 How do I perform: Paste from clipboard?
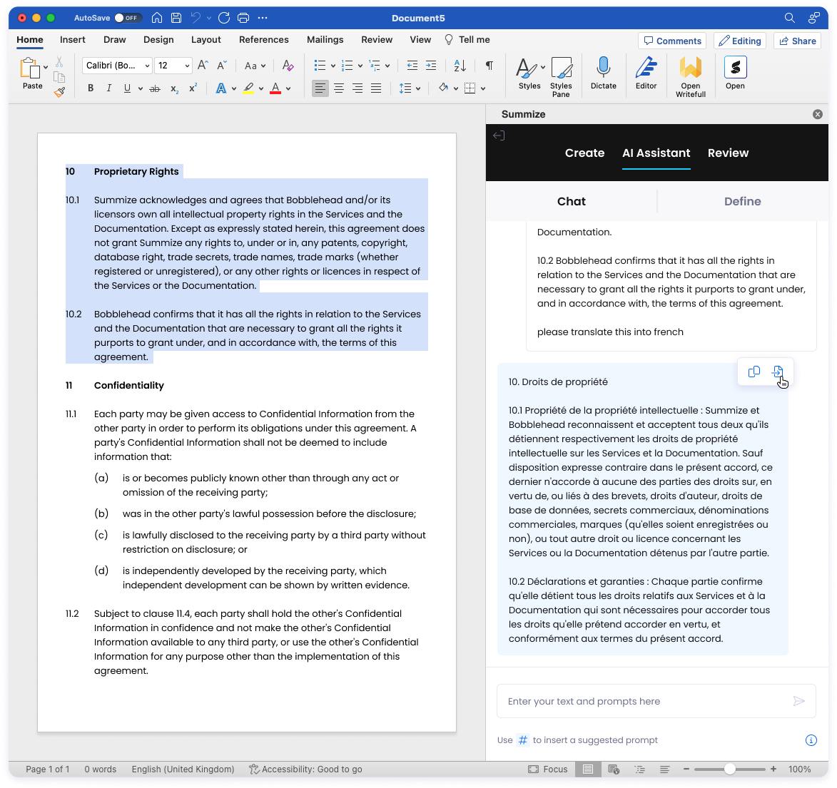[x=31, y=73]
